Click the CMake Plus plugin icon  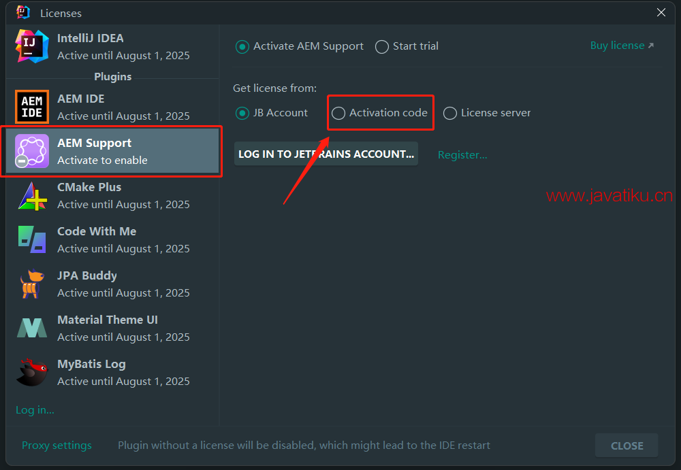[32, 195]
